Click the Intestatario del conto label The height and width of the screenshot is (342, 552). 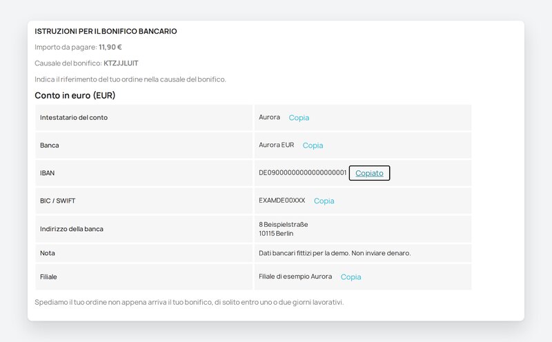pos(74,117)
